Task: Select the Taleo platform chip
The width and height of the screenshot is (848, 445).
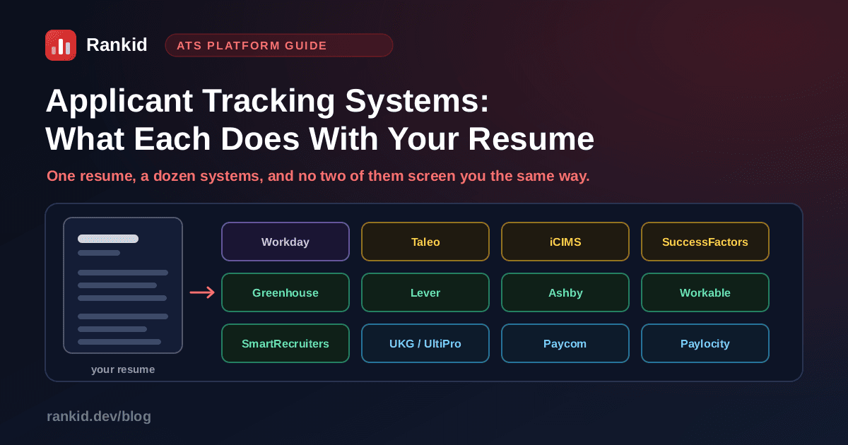Action: pyautogui.click(x=425, y=242)
